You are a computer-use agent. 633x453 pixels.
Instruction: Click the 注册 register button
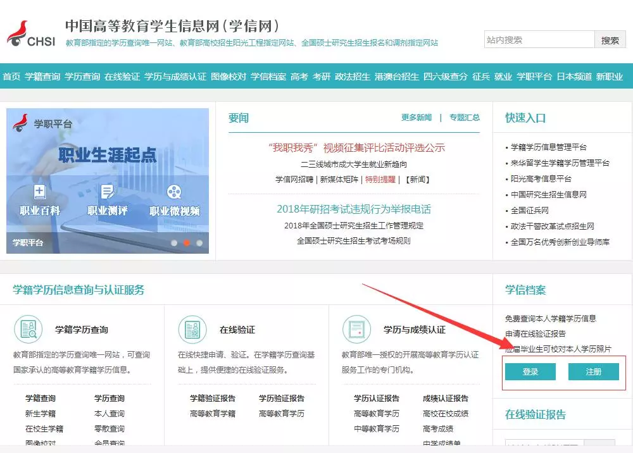tap(594, 371)
